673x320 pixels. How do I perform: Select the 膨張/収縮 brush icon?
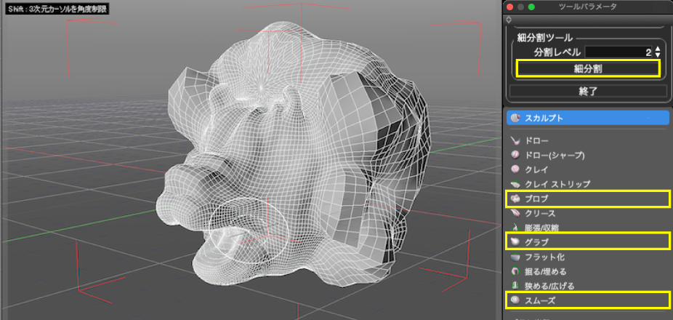[x=515, y=228]
